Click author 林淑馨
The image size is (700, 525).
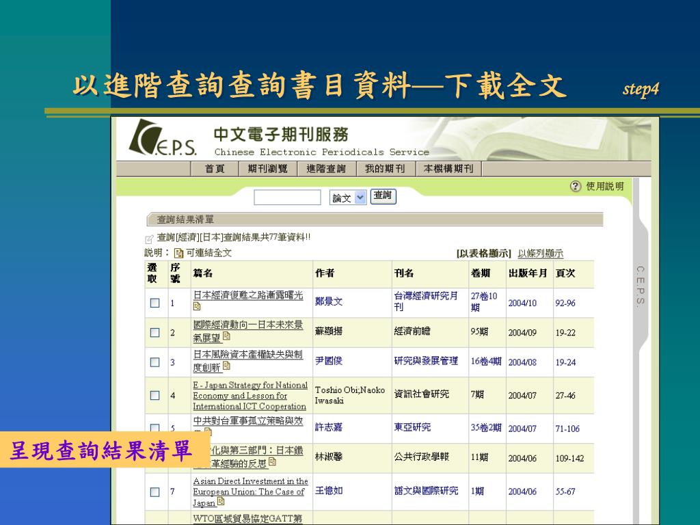coord(329,457)
